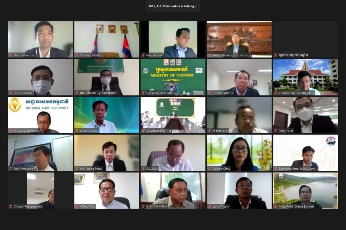
Task: Click muted mic icon beside CSC2021
Action: pyautogui.click(x=143, y=169)
